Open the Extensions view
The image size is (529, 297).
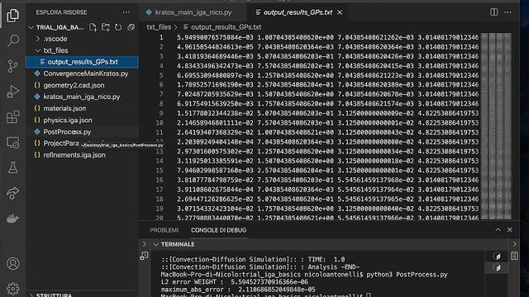[x=13, y=117]
